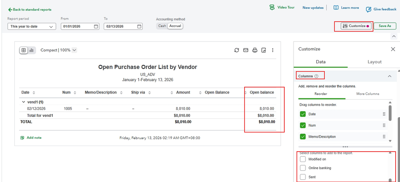The image size is (400, 182).
Task: Open the From date calendar picker
Action: 96,26
